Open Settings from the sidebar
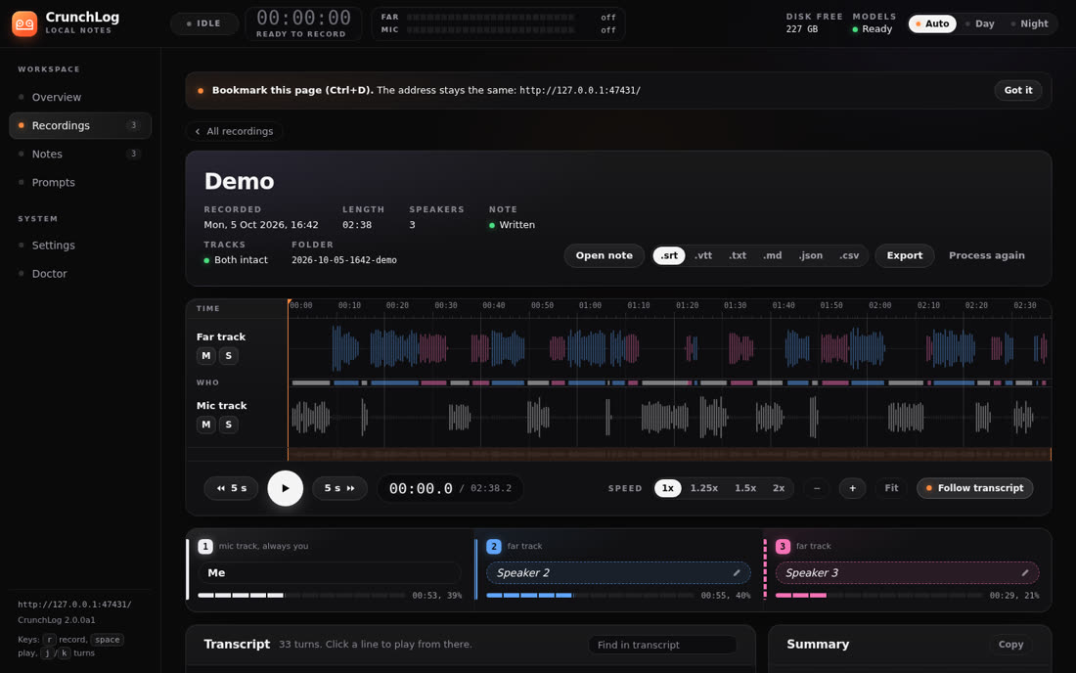The width and height of the screenshot is (1076, 673). 80,245
